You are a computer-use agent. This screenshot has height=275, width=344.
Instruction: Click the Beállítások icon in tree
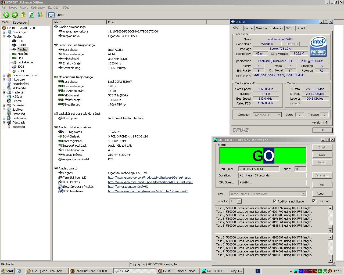point(9,118)
